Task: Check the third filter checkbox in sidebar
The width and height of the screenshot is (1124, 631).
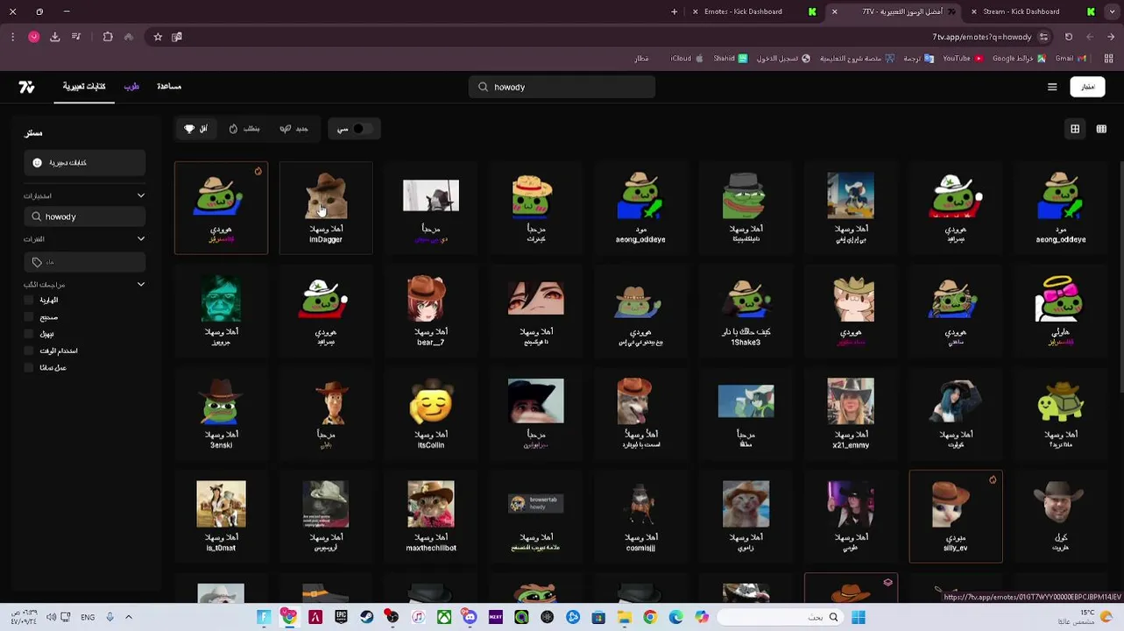Action: [29, 334]
